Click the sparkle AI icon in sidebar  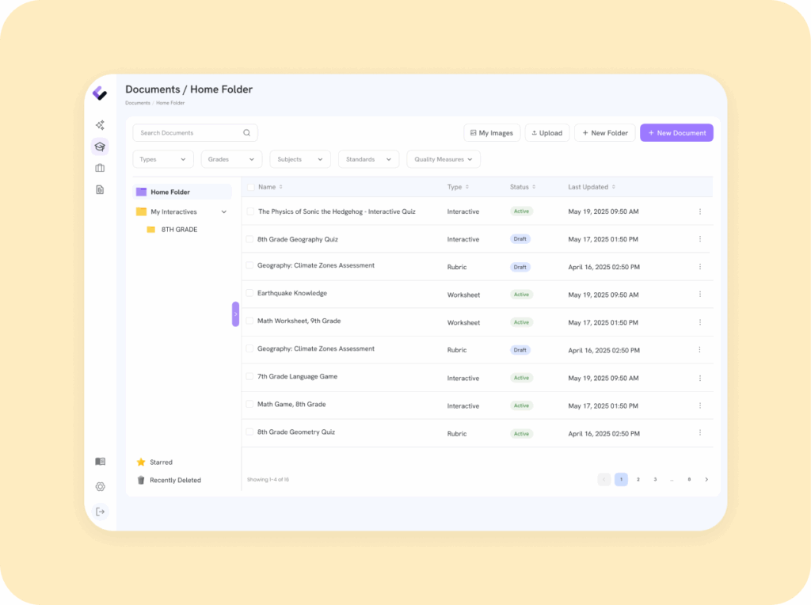point(100,125)
